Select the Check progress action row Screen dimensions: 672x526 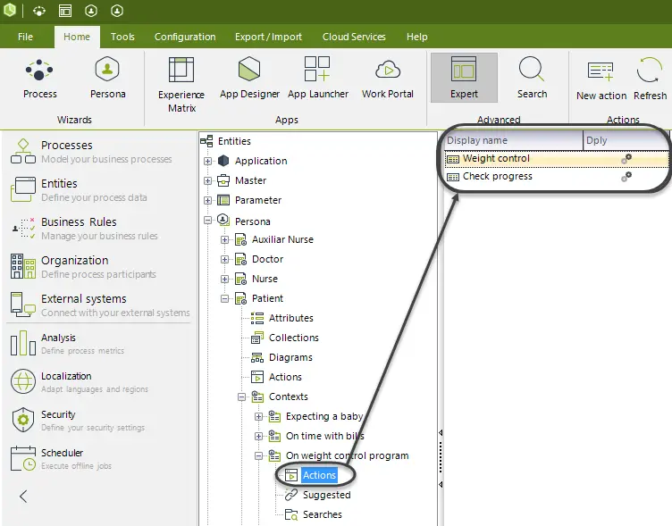point(557,177)
